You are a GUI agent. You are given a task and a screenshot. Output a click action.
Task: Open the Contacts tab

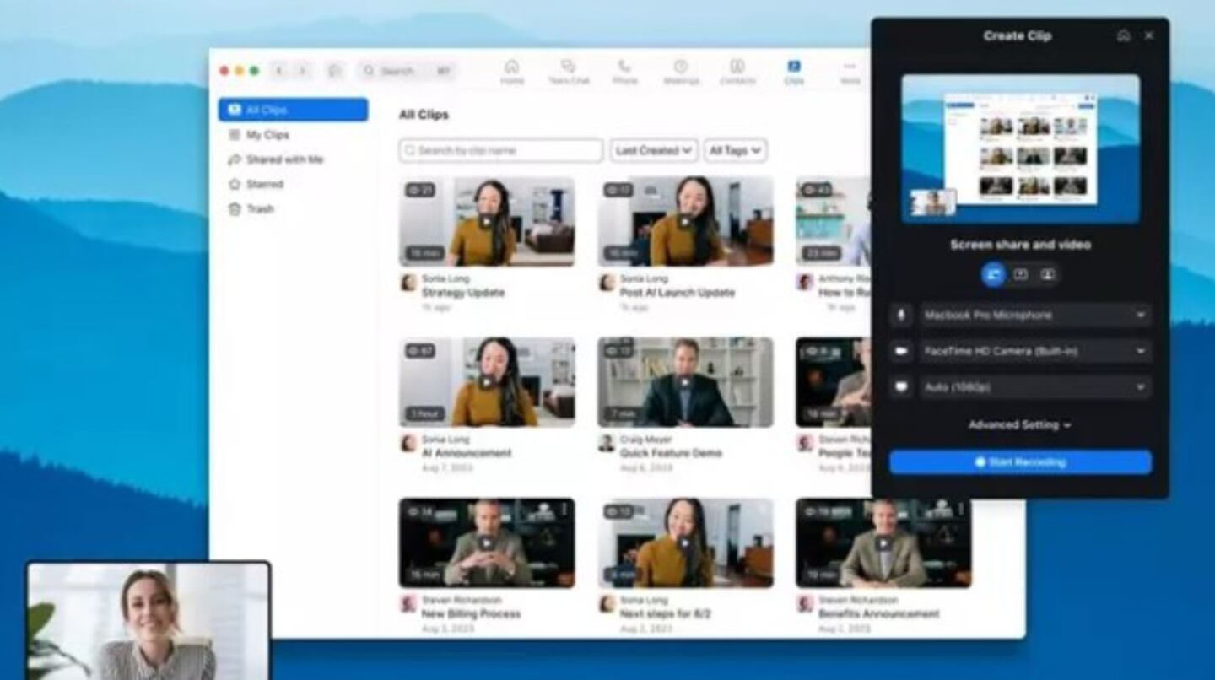point(737,72)
